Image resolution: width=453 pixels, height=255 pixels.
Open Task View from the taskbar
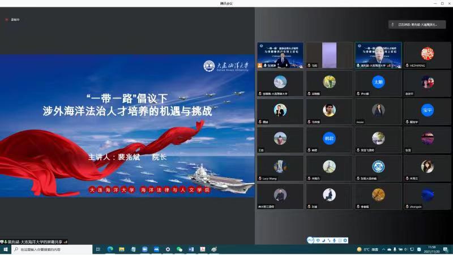coord(98,249)
